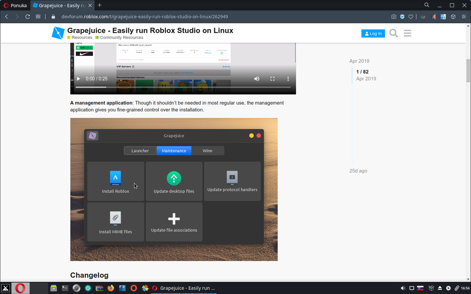Screen dimensions: 471x294
Task: Click the Roblox logo in forum header
Action: [58, 33]
